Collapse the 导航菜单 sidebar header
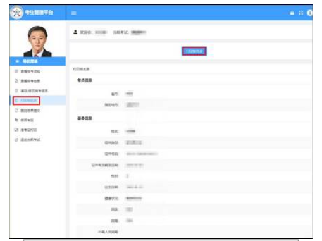Image resolution: width=322 pixels, height=241 pixels. click(x=38, y=61)
